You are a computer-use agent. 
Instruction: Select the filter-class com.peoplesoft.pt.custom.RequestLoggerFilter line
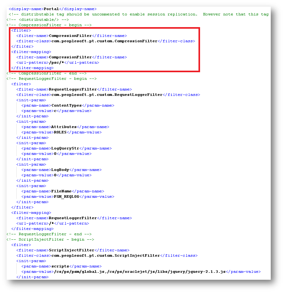pos(108,95)
